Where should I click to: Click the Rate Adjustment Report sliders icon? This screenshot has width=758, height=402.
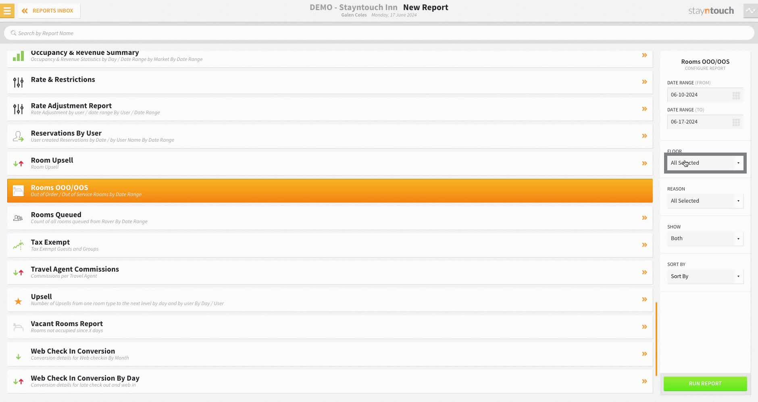pyautogui.click(x=18, y=109)
